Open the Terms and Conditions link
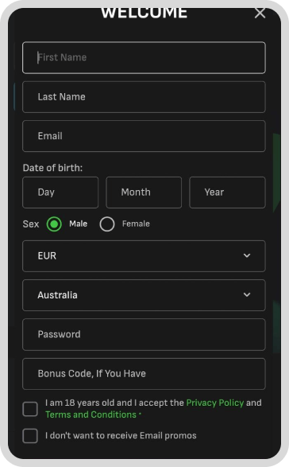The image size is (289, 467). [91, 414]
